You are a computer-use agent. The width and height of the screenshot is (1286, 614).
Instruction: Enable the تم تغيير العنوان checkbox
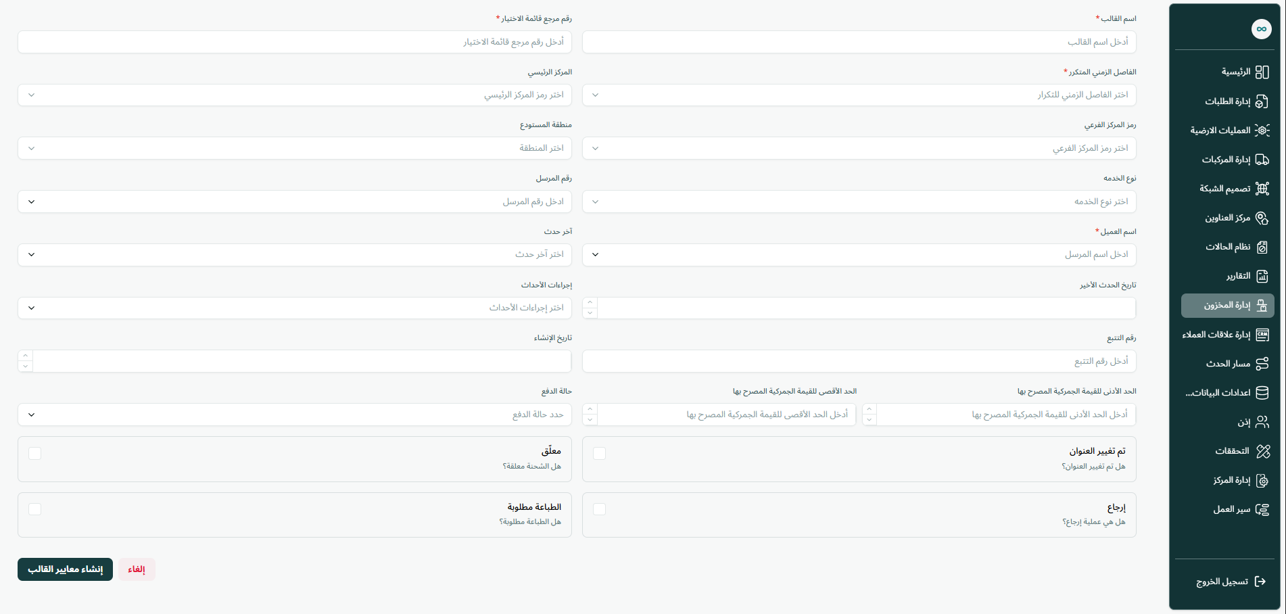tap(599, 453)
